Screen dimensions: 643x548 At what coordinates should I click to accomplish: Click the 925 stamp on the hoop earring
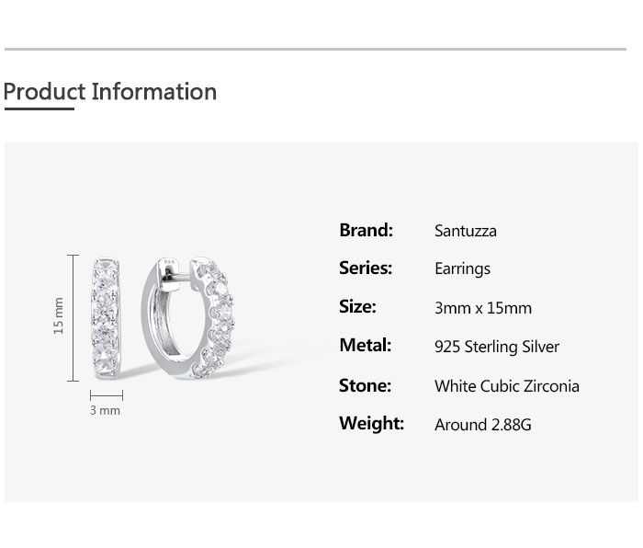tap(169, 263)
